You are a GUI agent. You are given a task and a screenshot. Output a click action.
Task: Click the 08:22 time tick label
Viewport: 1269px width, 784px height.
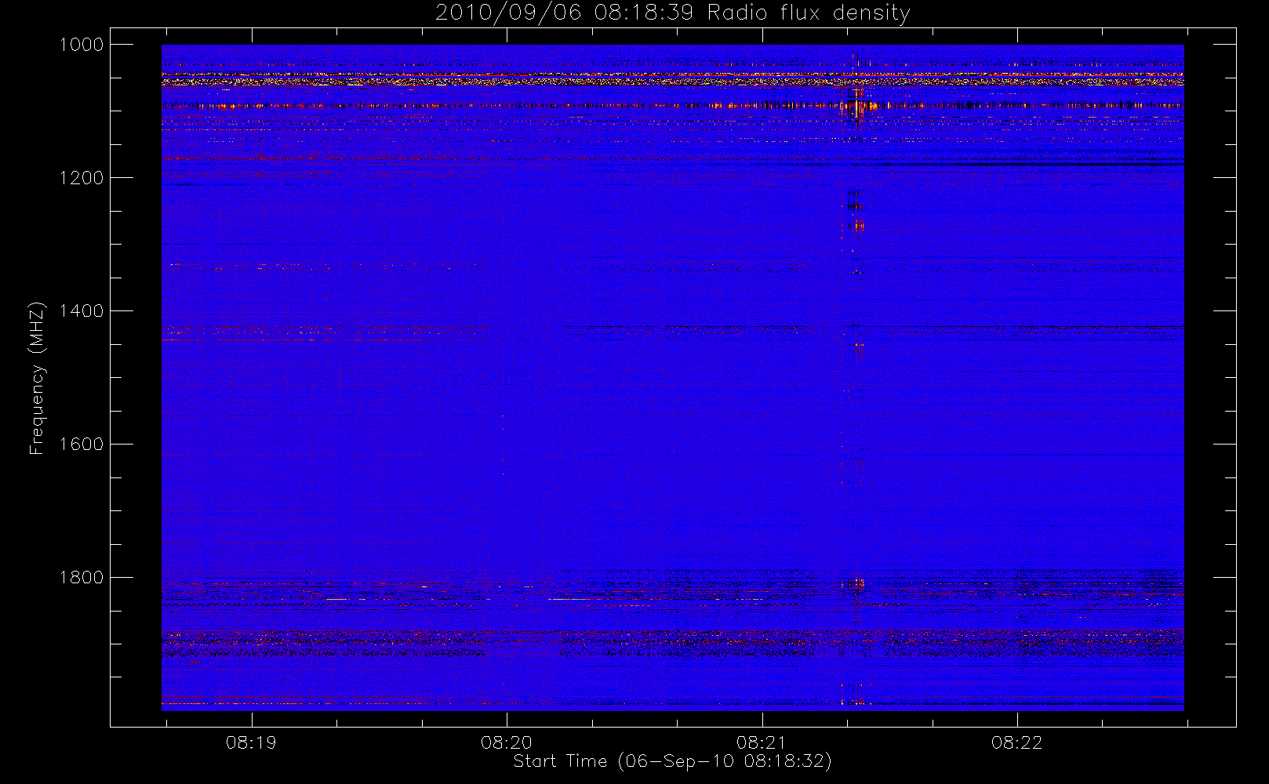coord(1017,742)
